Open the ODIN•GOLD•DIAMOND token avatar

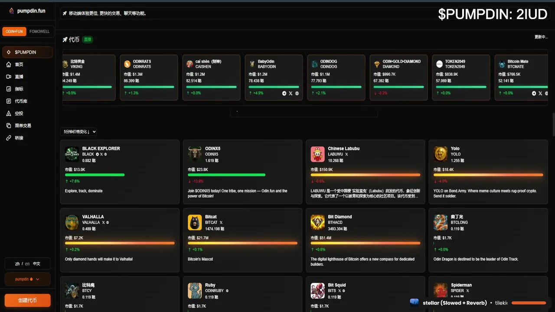pyautogui.click(x=377, y=64)
